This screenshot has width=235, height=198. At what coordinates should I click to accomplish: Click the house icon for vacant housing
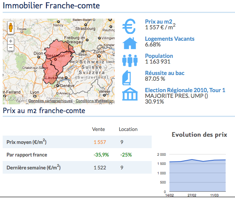(130, 43)
